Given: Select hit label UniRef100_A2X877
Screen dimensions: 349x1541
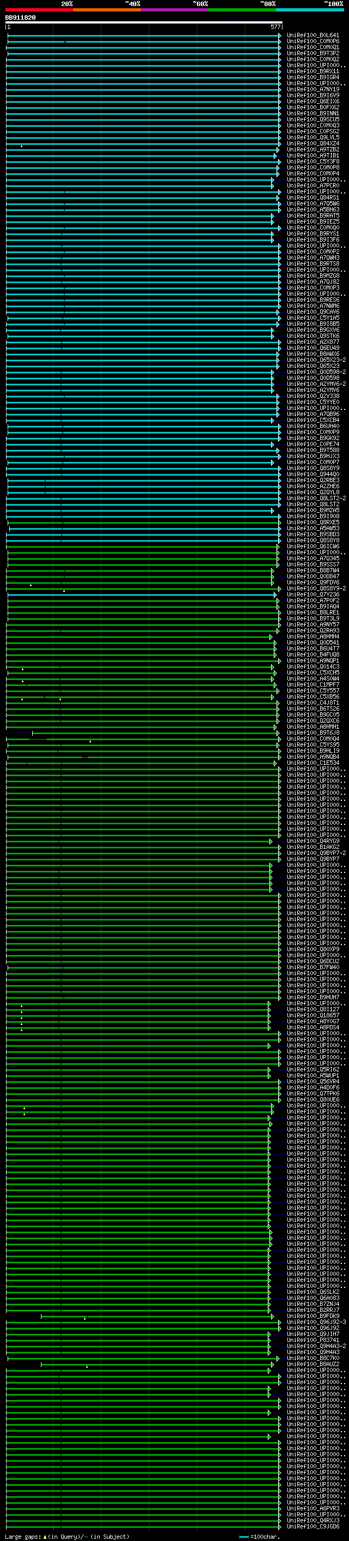Looking at the screenshot, I should coord(312,342).
